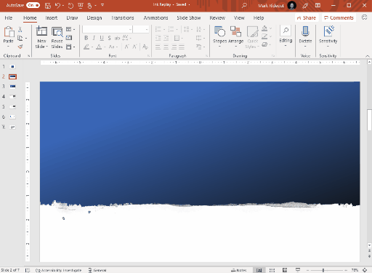Click the Clear All Formatting icon

pyautogui.click(x=145, y=47)
